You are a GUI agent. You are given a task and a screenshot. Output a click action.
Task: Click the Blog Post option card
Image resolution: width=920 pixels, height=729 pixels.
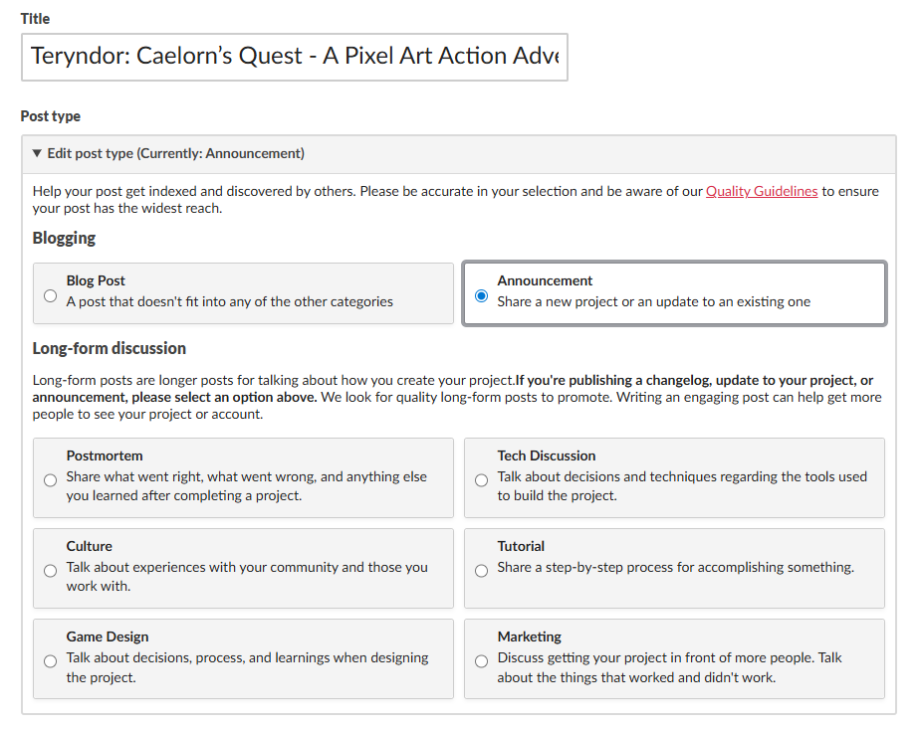pos(243,292)
